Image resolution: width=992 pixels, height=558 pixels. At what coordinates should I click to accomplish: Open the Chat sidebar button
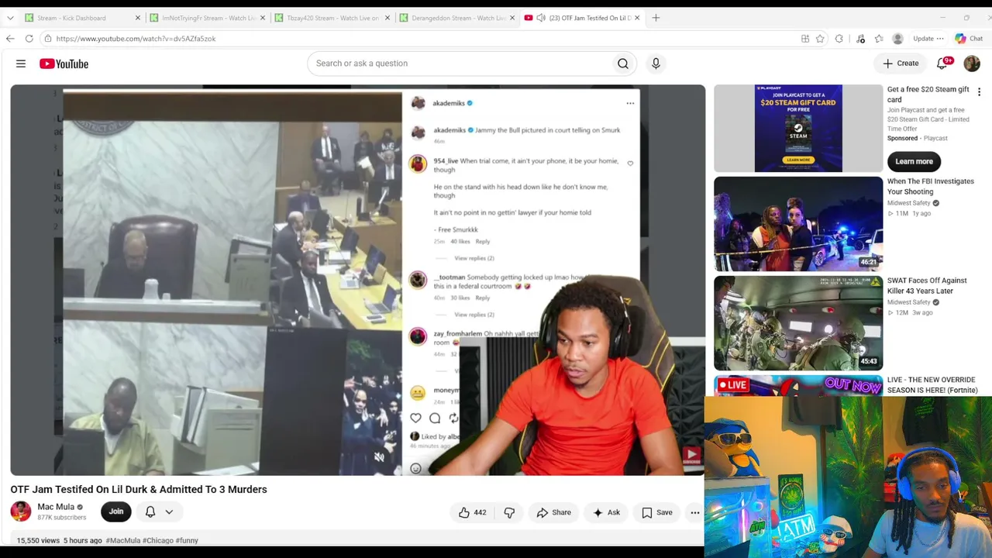(x=969, y=39)
